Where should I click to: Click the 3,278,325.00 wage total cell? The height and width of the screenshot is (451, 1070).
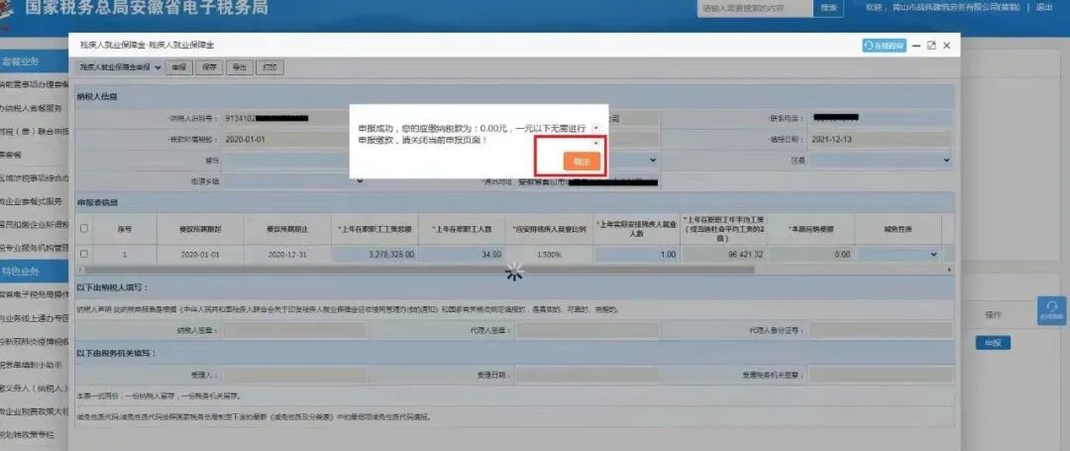tap(374, 254)
